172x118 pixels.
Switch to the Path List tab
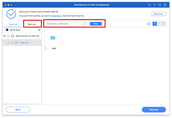[32, 24]
